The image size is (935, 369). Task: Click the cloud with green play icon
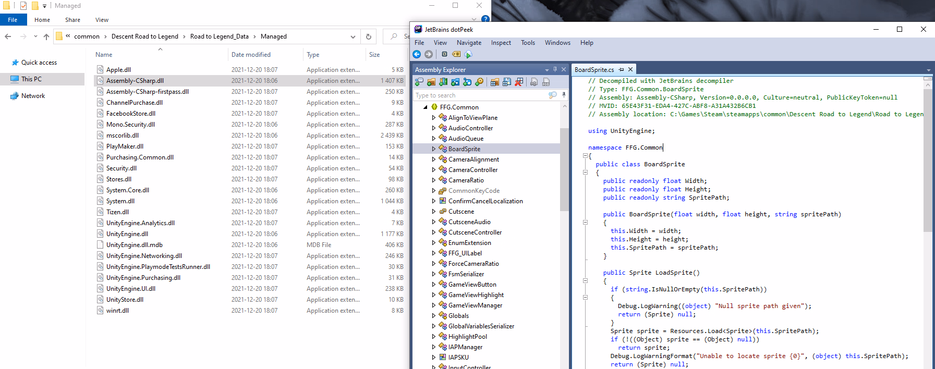tap(468, 54)
